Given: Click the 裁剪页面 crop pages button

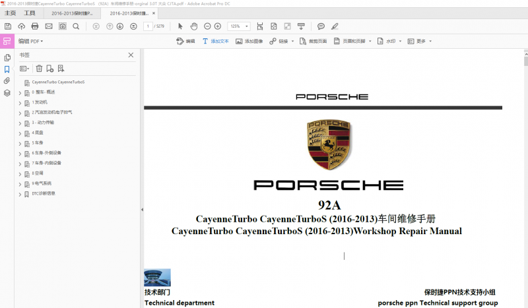Looking at the screenshot, I should (x=313, y=41).
